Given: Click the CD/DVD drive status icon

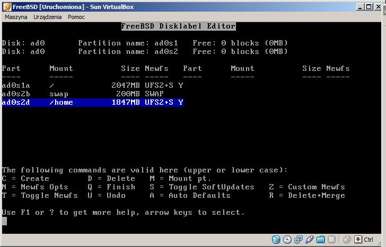Looking at the screenshot, I should [287, 240].
